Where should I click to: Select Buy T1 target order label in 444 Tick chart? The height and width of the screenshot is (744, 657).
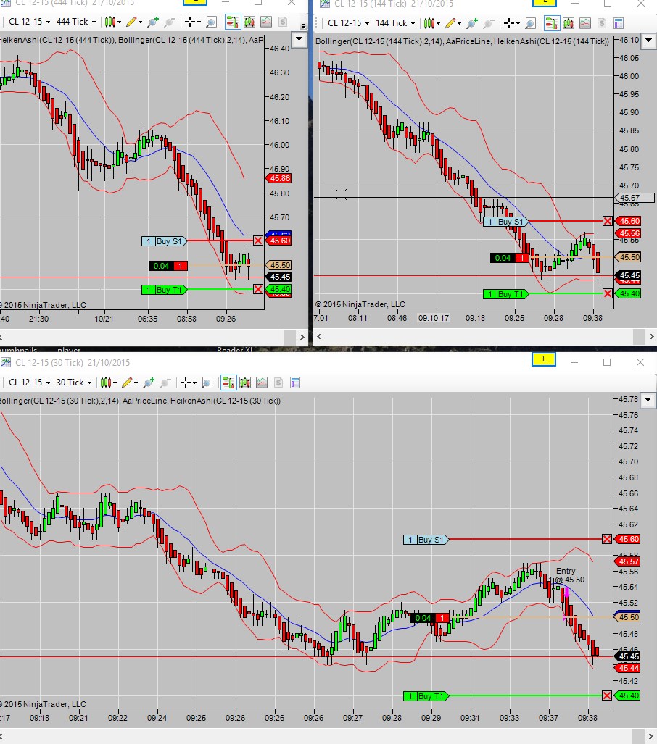tap(165, 290)
